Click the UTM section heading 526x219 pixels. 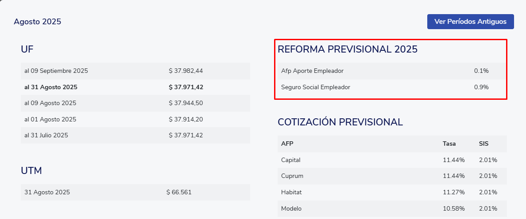(x=31, y=170)
